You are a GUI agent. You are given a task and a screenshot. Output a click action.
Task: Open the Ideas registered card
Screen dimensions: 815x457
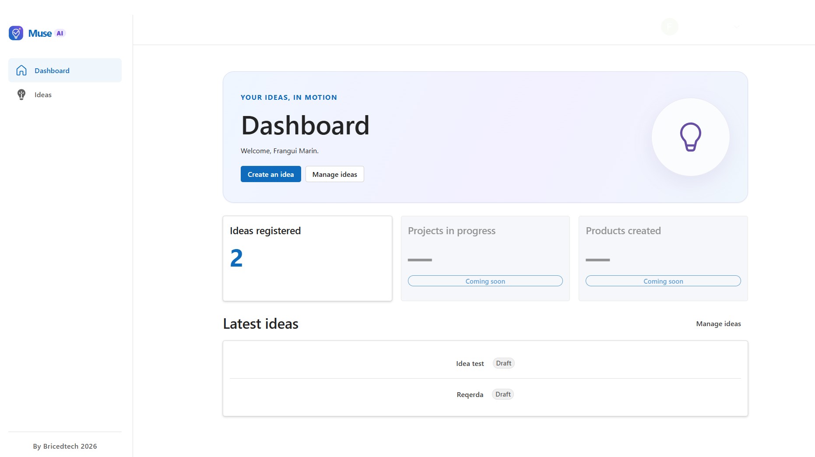pos(307,258)
